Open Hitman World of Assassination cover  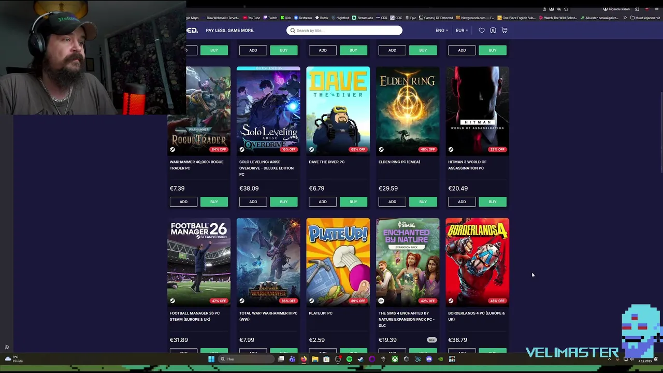[x=478, y=110]
